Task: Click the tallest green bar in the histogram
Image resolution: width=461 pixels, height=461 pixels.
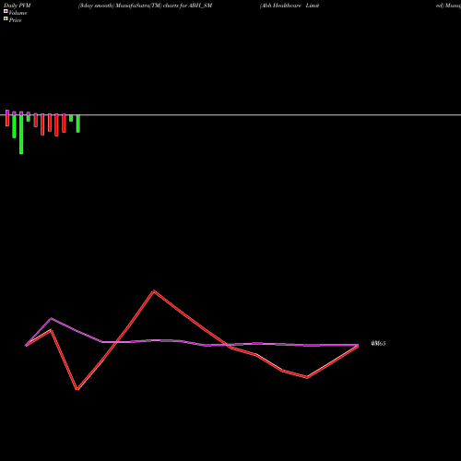Action: [x=21, y=135]
